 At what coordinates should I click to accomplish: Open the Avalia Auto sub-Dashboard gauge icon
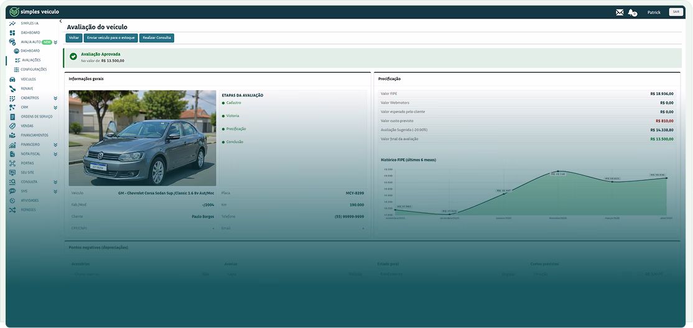point(16,51)
